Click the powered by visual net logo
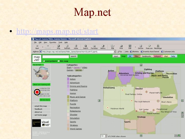Screen dimensions: 185x139 point(41,123)
